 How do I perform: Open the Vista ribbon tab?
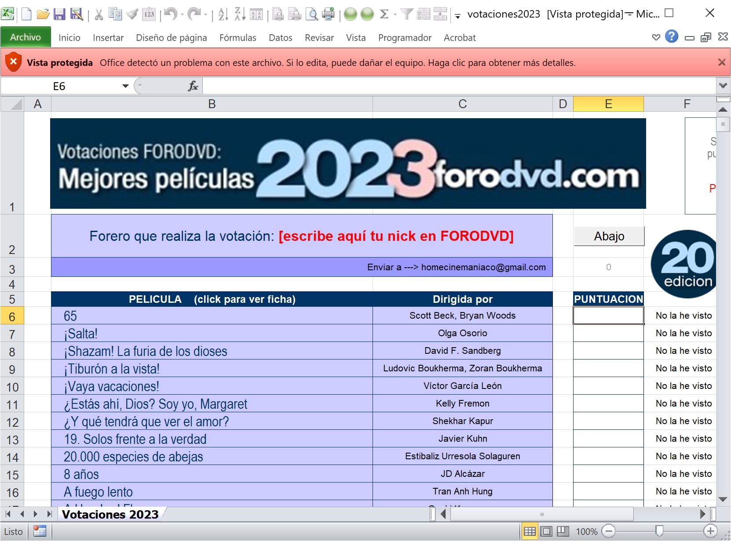coord(356,38)
